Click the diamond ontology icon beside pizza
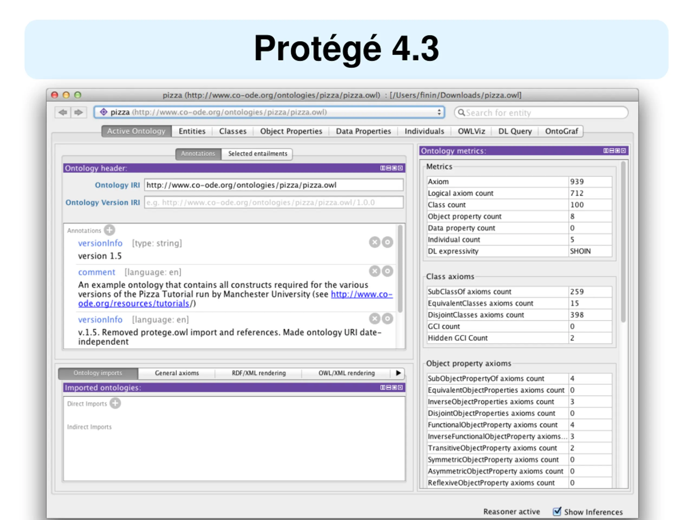The width and height of the screenshot is (693, 520). coord(103,112)
